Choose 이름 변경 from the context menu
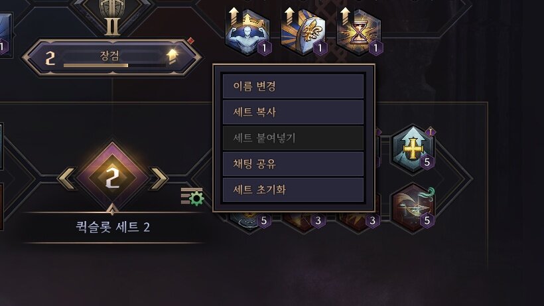 coord(293,86)
